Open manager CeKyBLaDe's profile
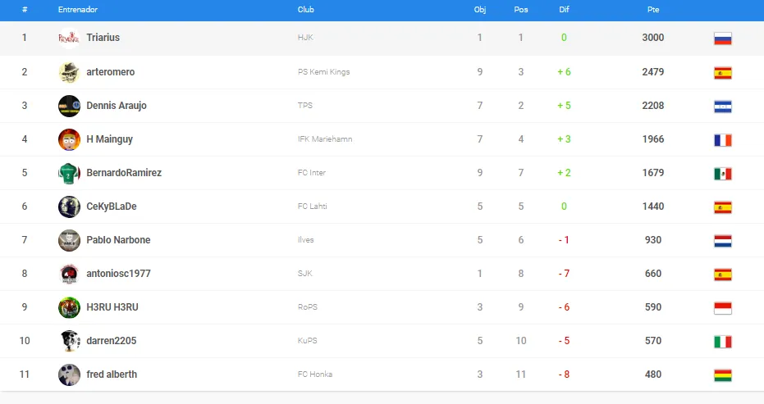Screen dimensions: 764x404 click(x=112, y=207)
